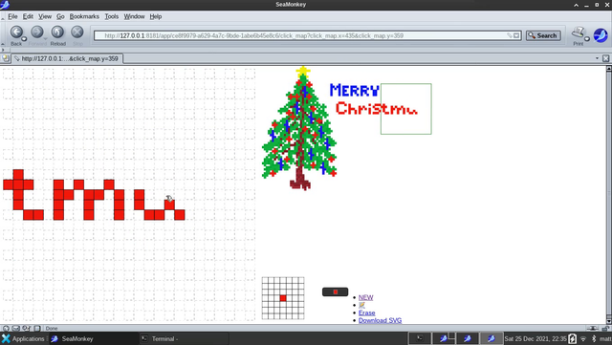Screen dimensions: 612x345
Task: Click the green viewport rectangle on preview
Action: coord(405,109)
